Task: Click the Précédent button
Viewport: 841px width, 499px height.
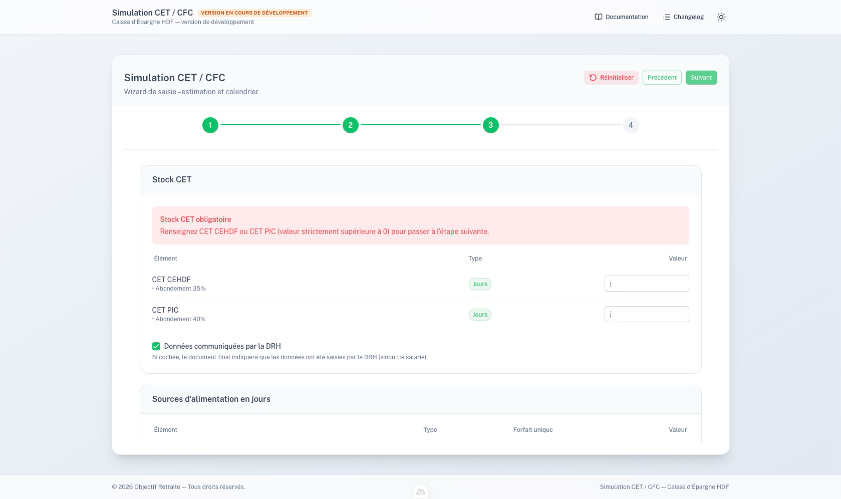Action: click(662, 78)
